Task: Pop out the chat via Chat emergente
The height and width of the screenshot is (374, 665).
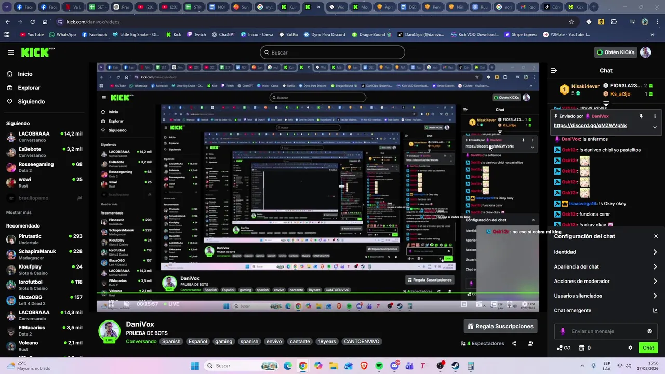Action: 606,310
